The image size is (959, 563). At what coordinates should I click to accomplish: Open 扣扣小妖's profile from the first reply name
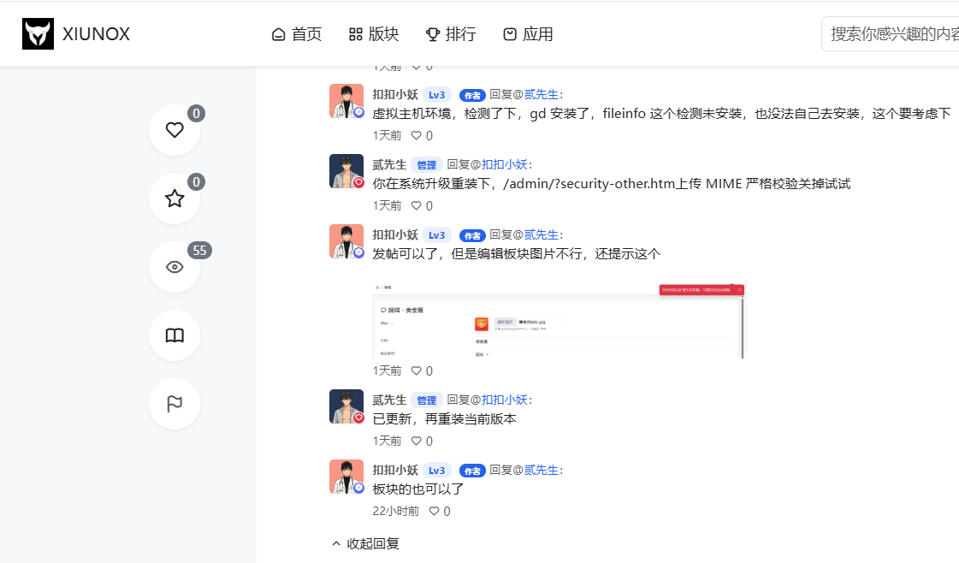[395, 95]
